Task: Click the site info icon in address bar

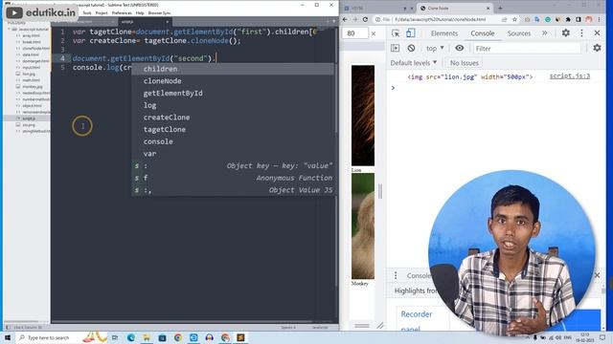Action: point(377,19)
